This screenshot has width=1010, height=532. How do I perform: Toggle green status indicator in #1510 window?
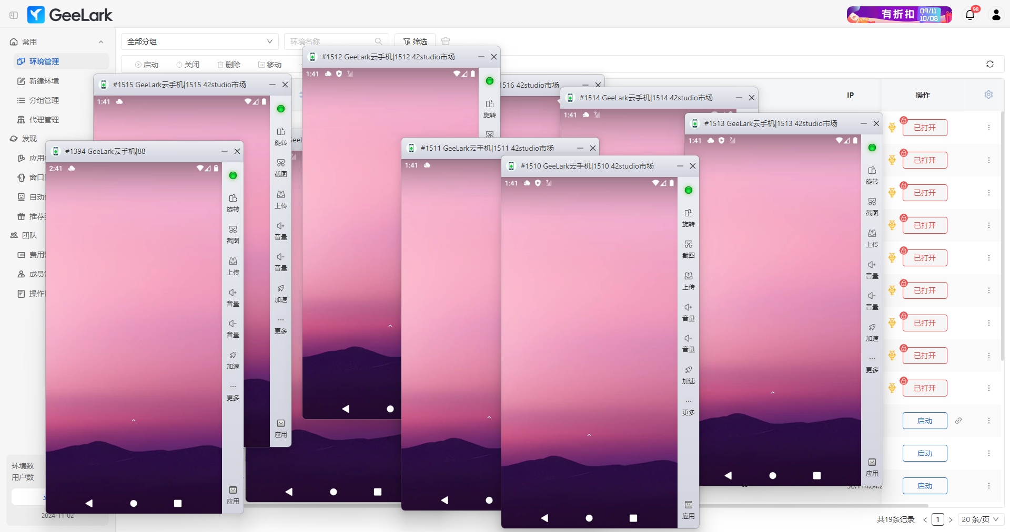[689, 190]
